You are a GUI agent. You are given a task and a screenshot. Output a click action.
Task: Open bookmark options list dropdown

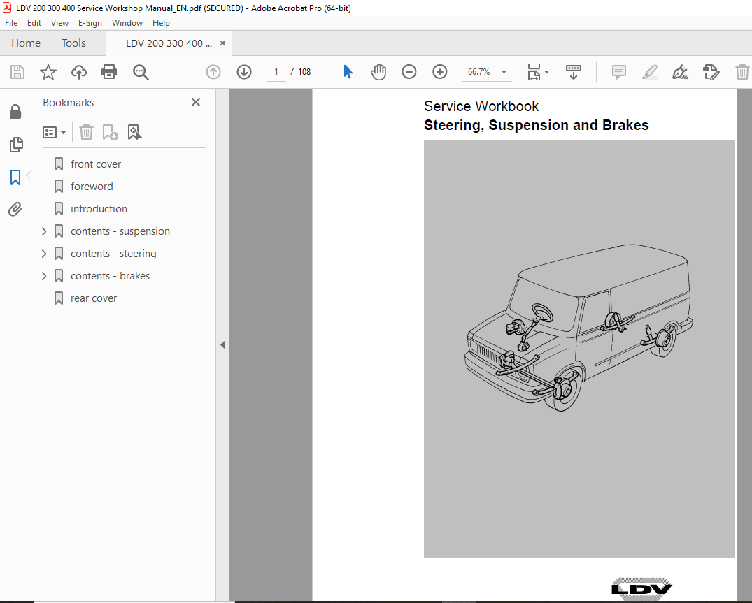[x=54, y=132]
